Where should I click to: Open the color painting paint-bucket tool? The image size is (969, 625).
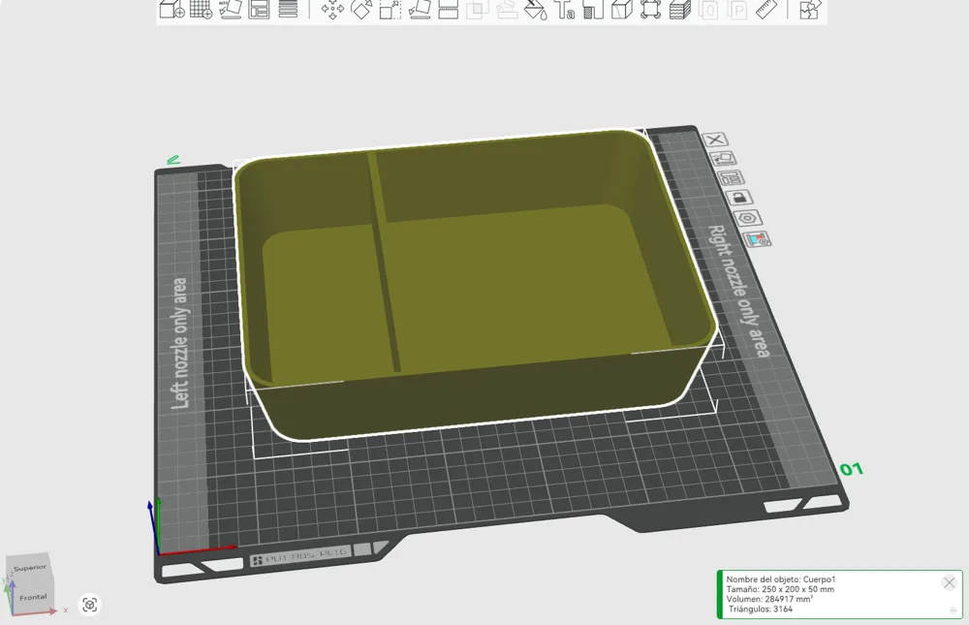tap(534, 12)
